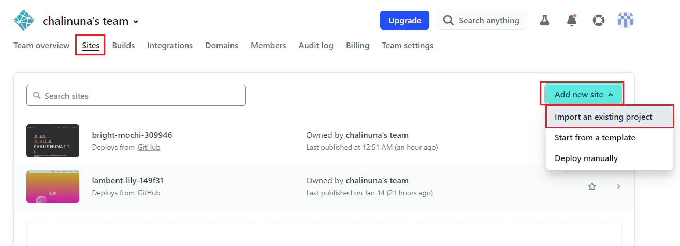Open Team settings tab

tap(408, 46)
